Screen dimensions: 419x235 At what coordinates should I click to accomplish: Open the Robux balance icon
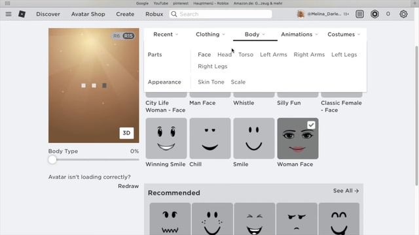click(x=374, y=14)
